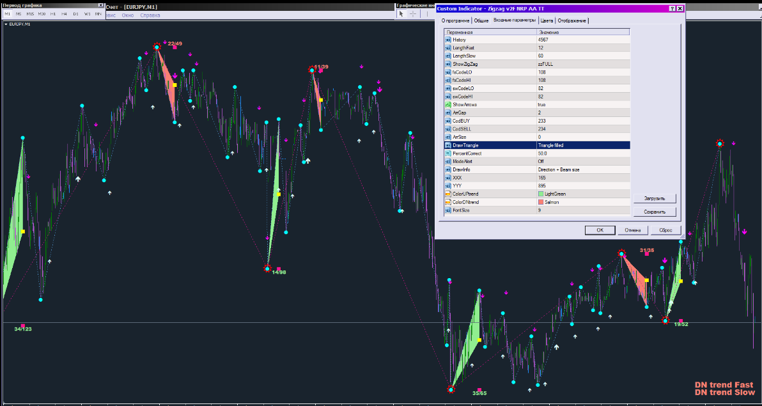Image resolution: width=762 pixels, height=406 pixels.
Task: Click the History parameter icon
Action: click(x=447, y=40)
